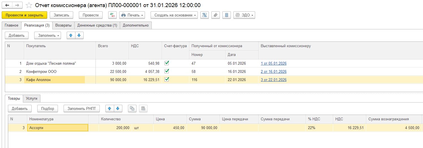Click the Провести и закрыть button

coord(24,15)
